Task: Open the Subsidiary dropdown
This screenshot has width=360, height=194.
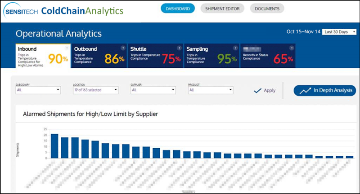Action: [38, 90]
